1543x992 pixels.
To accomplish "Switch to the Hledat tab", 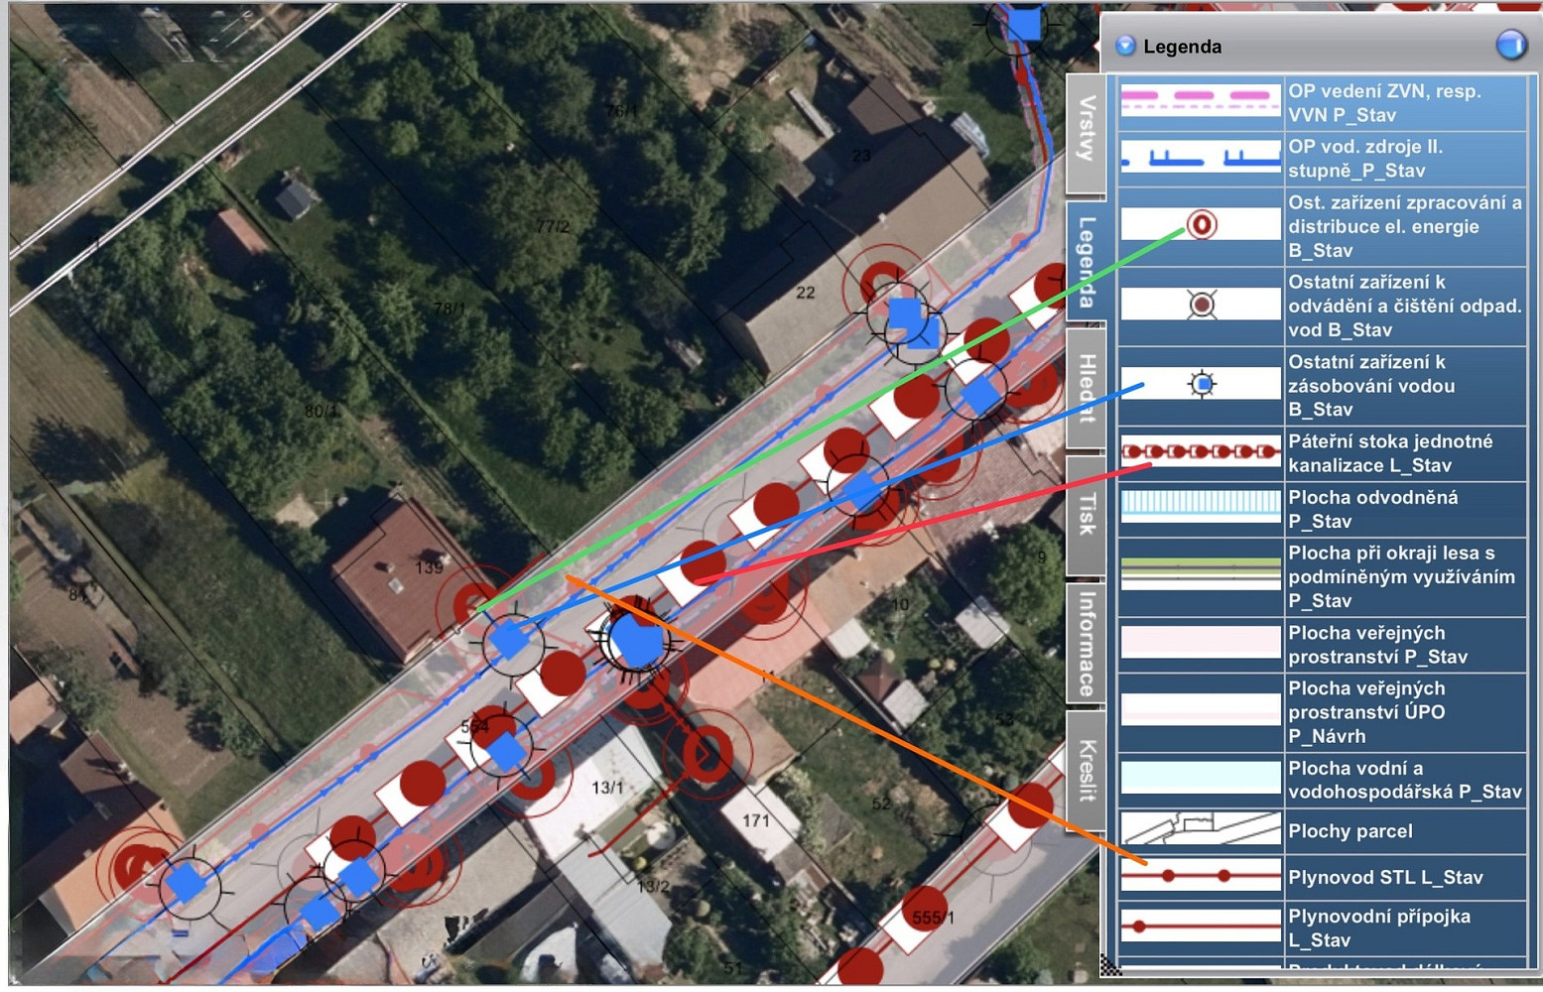I will tap(1087, 386).
